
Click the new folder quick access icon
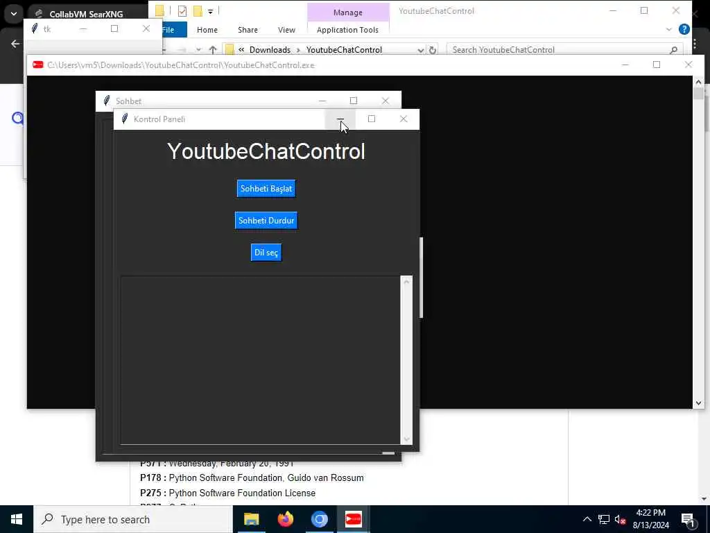pos(198,11)
